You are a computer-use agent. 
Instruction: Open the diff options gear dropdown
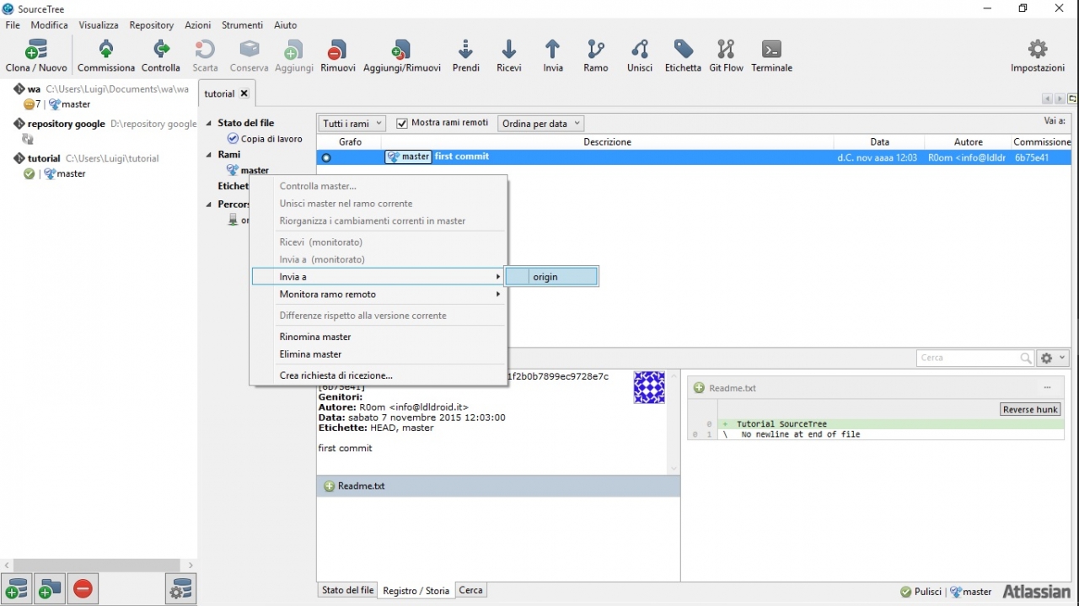click(x=1054, y=359)
